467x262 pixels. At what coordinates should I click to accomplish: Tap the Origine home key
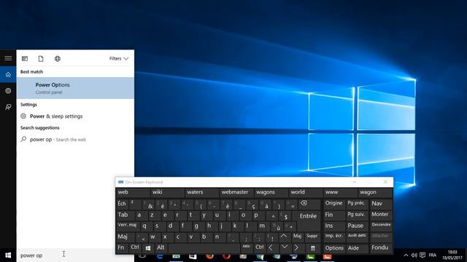point(334,204)
